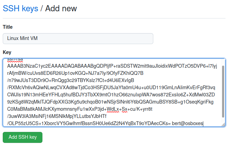Focus the Title field containing Linux Mint VM
The width and height of the screenshot is (232, 149).
(78, 38)
